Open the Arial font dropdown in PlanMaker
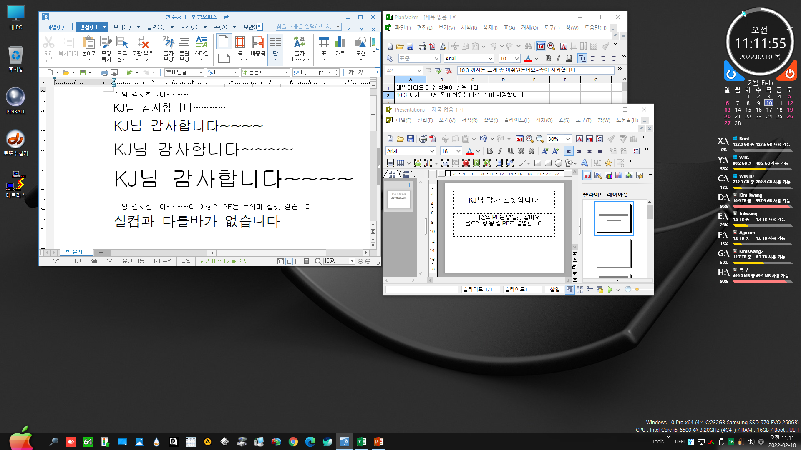801x450 pixels. 491,59
